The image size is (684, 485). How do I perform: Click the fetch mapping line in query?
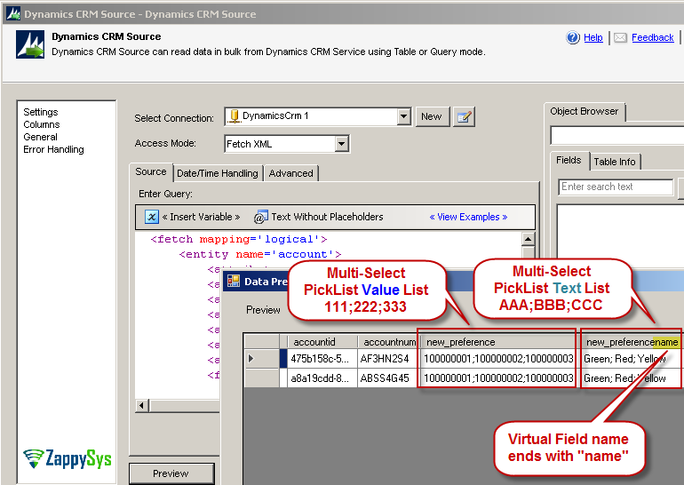pos(239,239)
